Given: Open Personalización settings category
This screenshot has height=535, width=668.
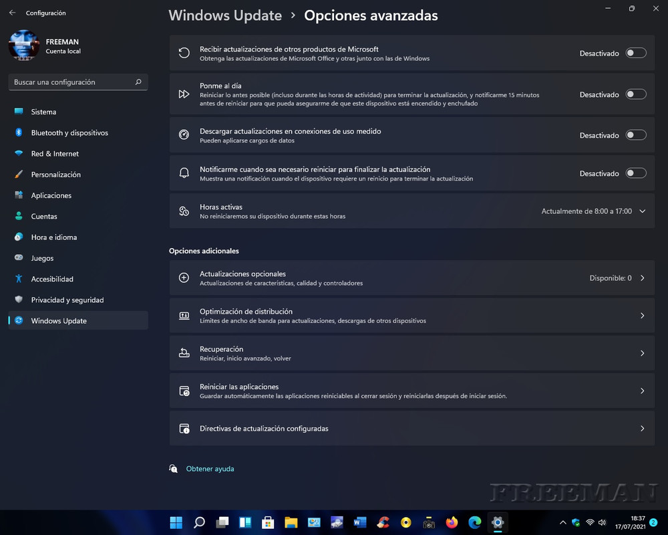Looking at the screenshot, I should (78, 175).
